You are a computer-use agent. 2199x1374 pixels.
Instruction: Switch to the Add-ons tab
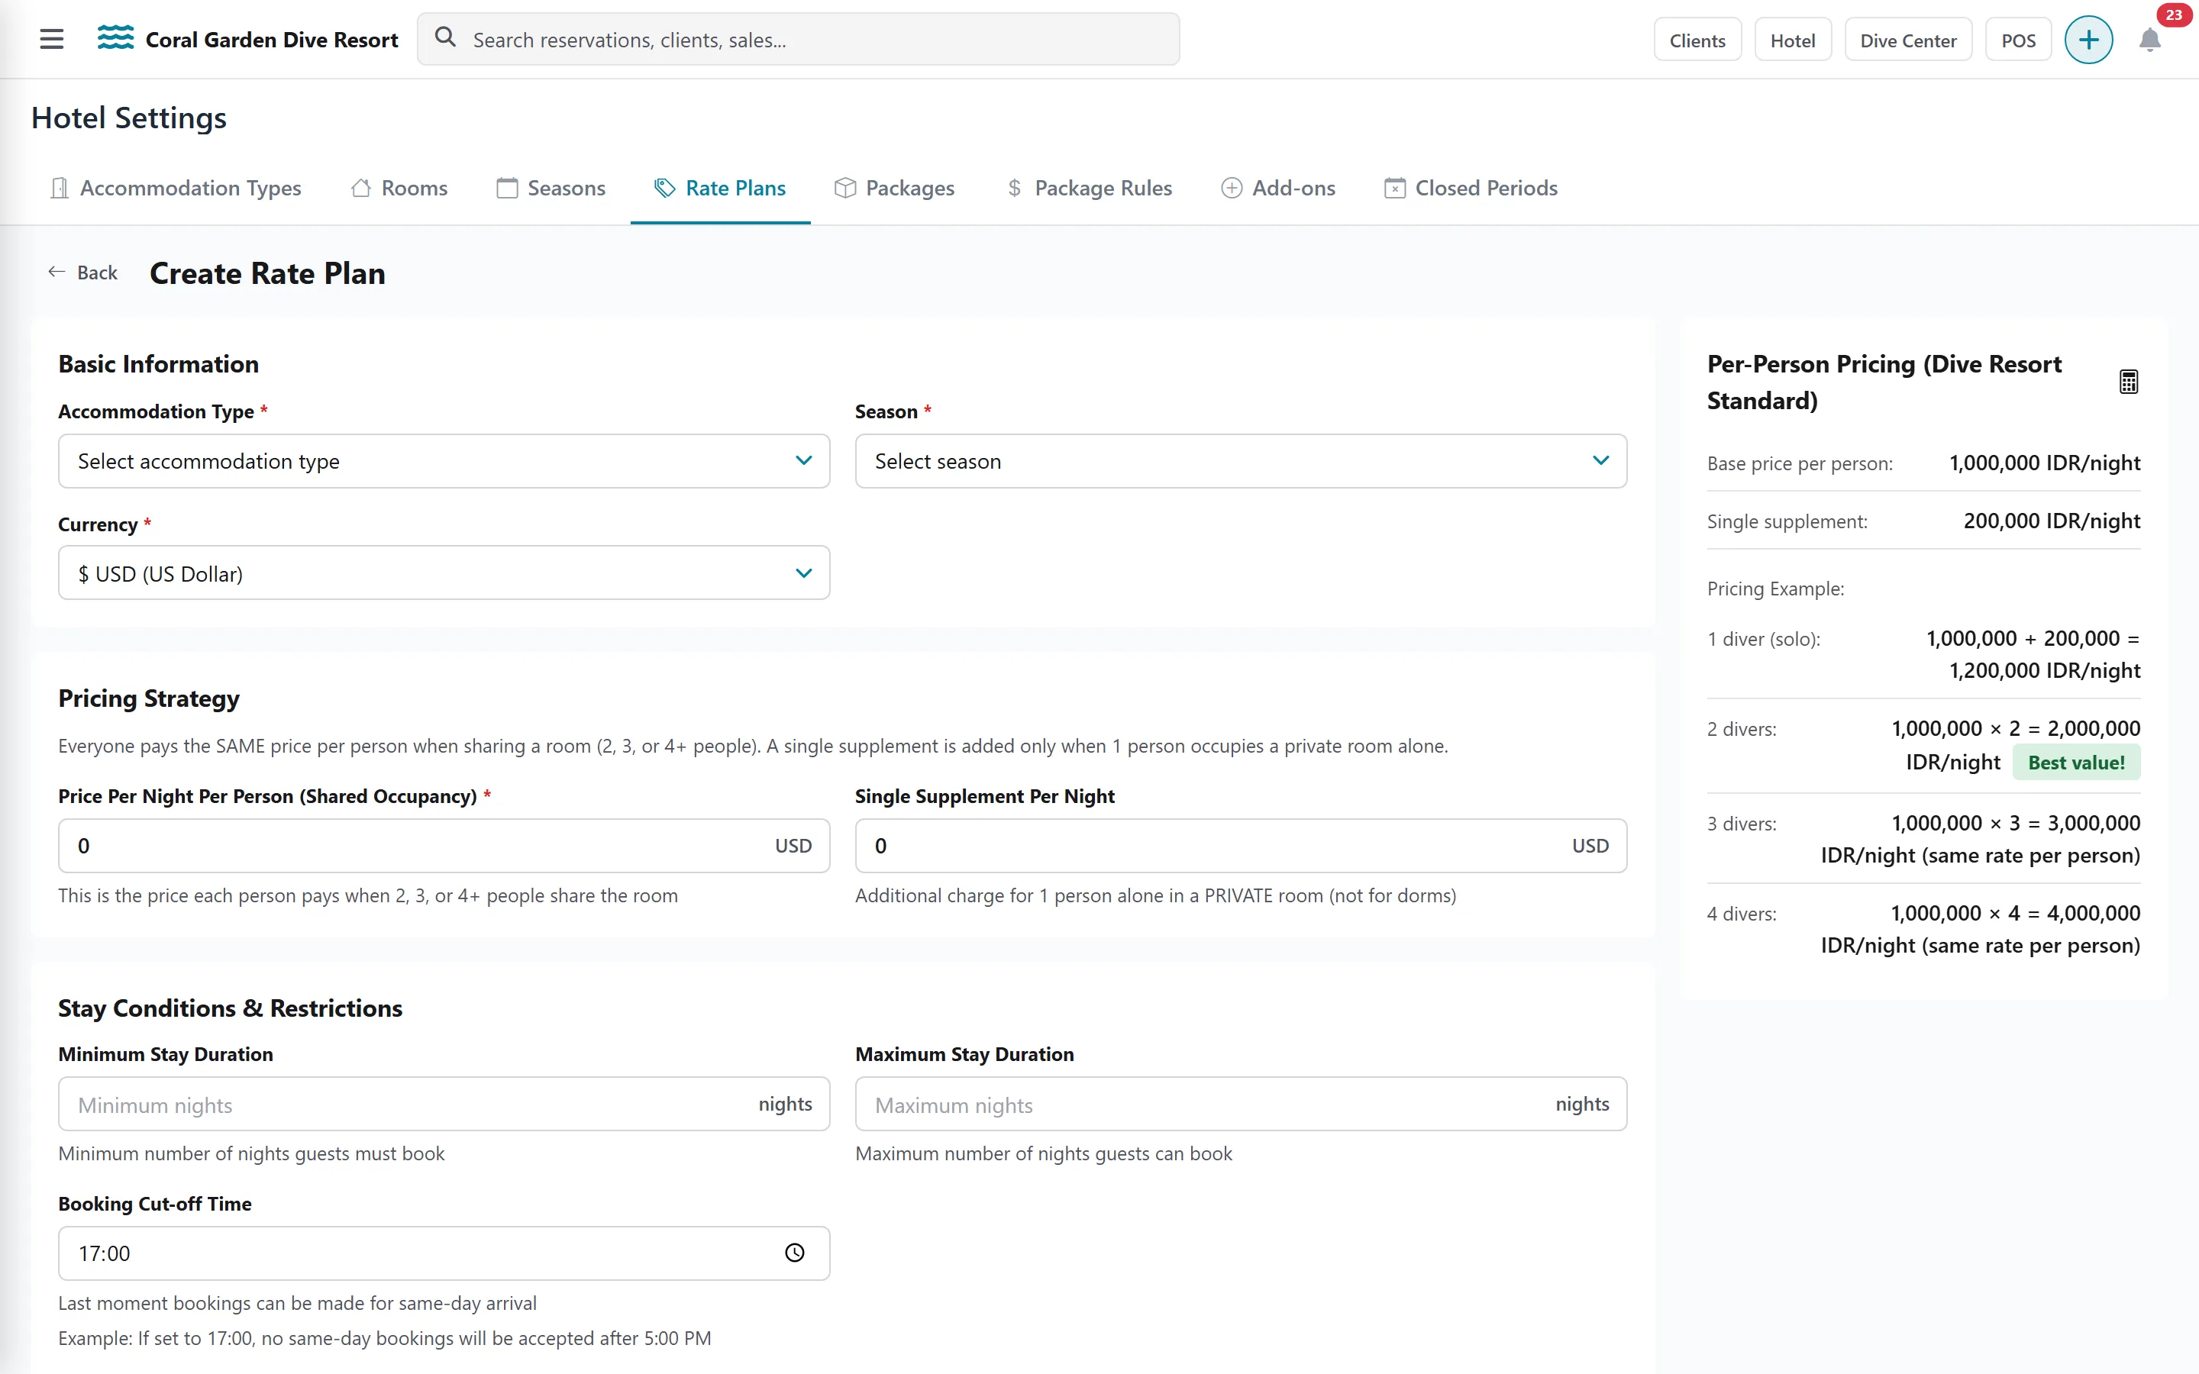pyautogui.click(x=1278, y=188)
